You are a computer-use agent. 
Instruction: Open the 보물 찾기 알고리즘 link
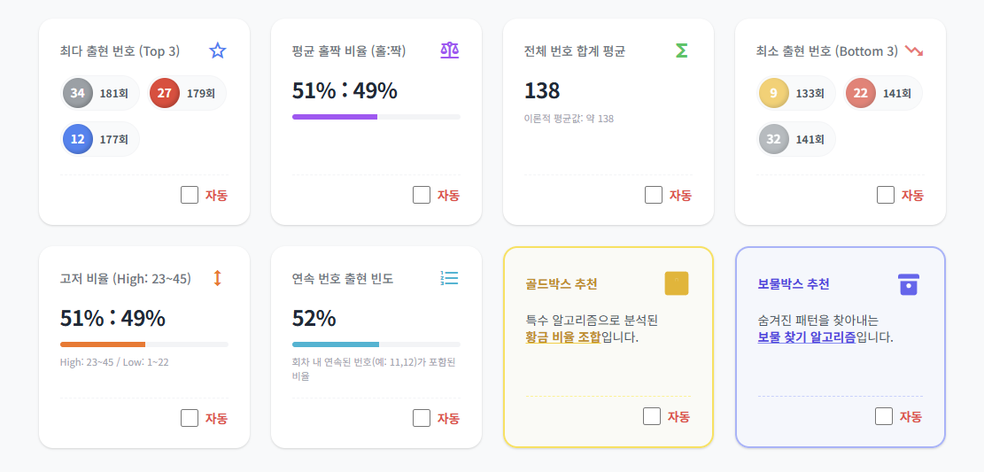coord(807,337)
